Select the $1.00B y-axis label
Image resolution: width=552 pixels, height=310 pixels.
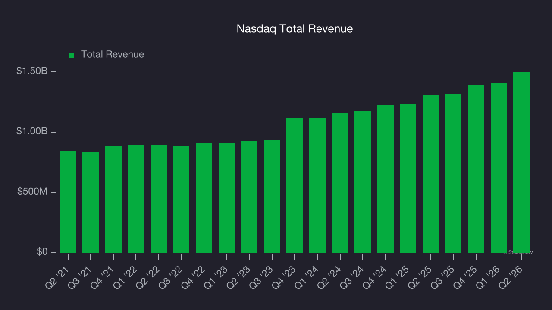click(x=32, y=131)
